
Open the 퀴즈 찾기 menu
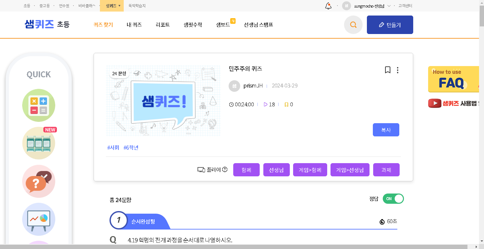(103, 25)
